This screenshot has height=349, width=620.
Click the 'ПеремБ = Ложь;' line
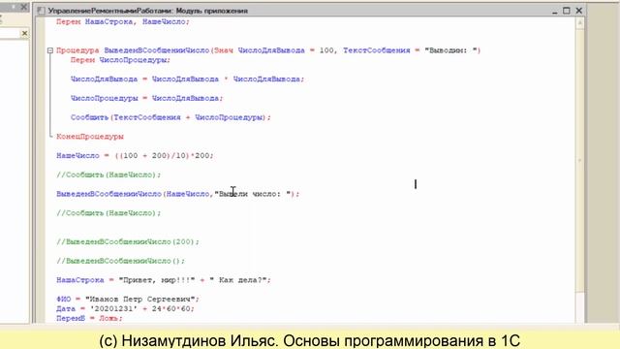point(89,318)
